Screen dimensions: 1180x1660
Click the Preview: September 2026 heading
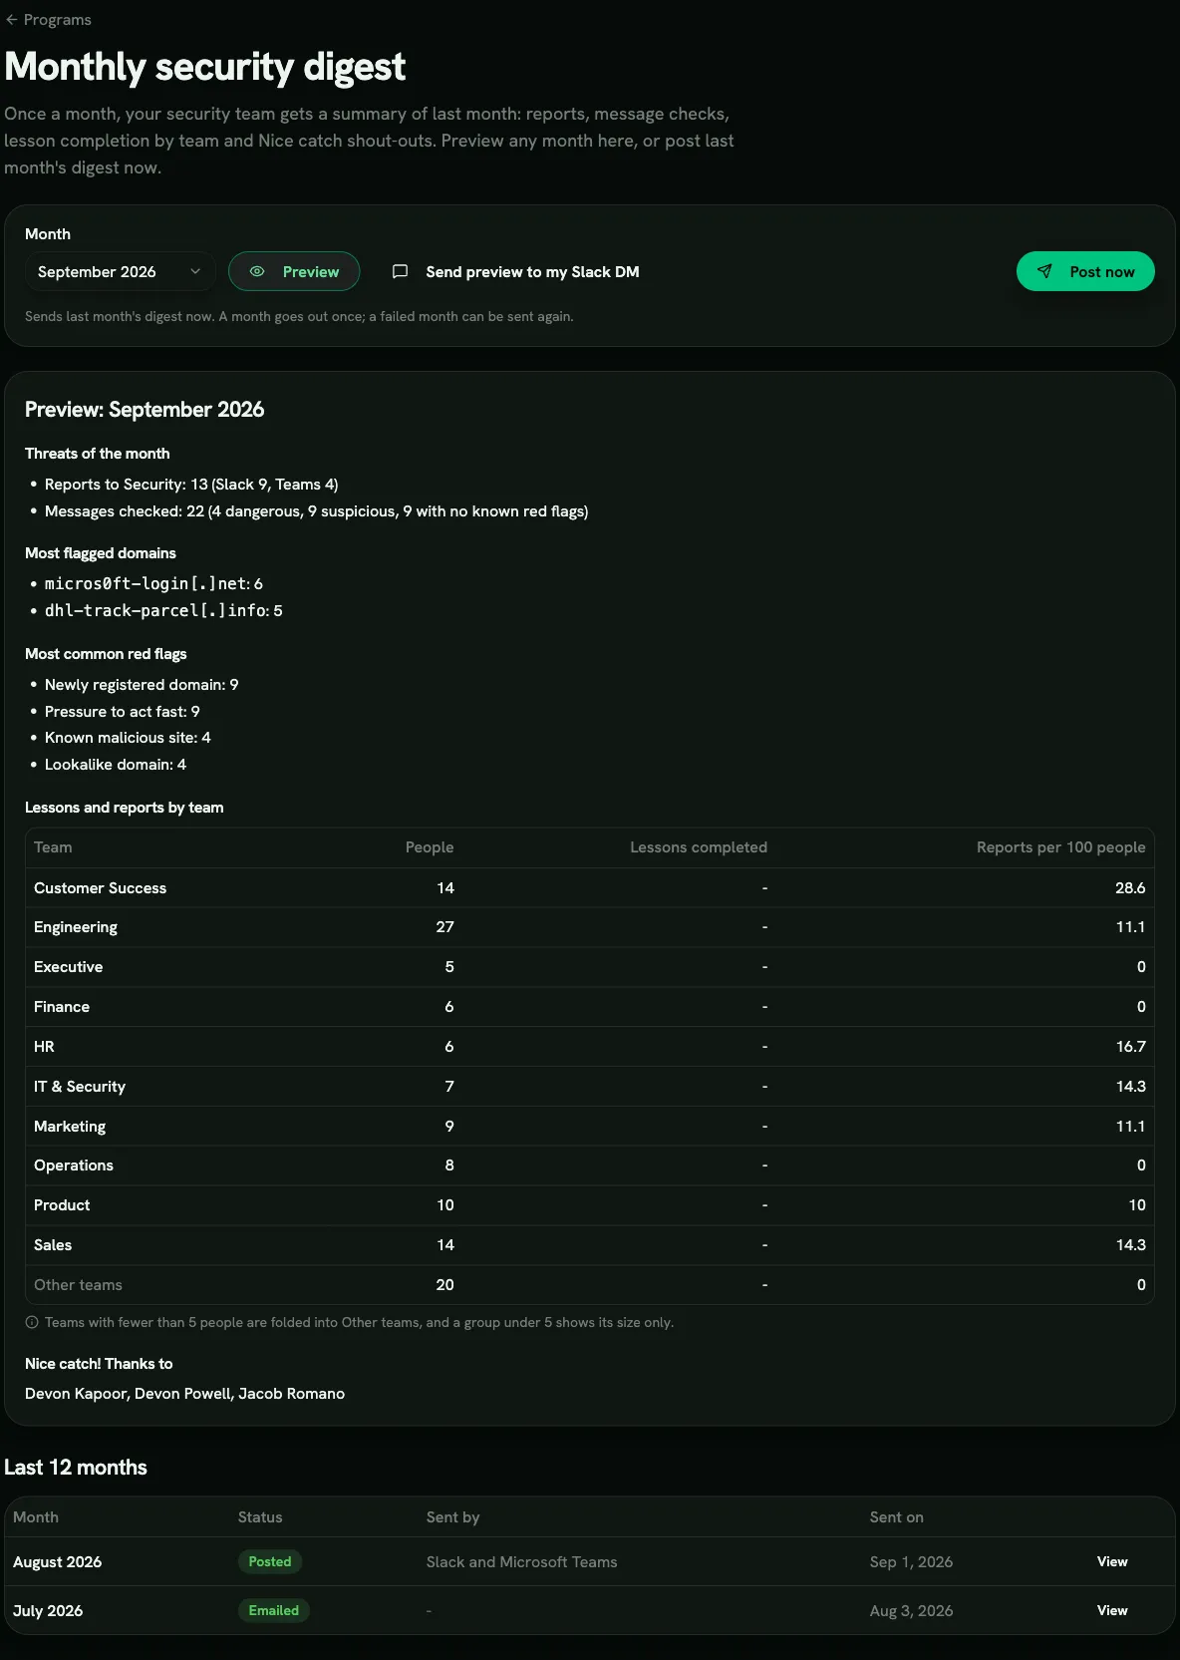tap(145, 410)
